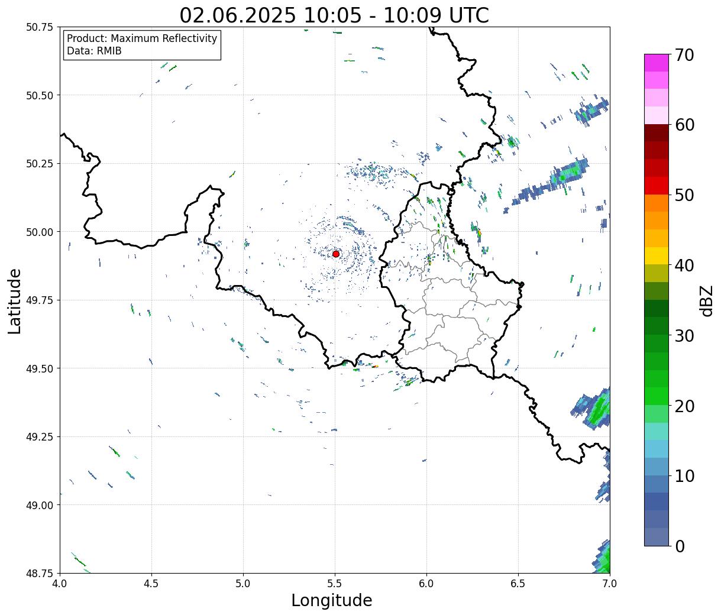This screenshot has width=721, height=615.
Task: Click the 5.0 longitude tick label
Action: pos(243,584)
